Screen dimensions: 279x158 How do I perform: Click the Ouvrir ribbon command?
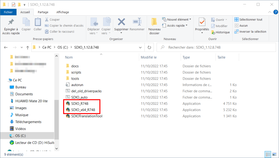point(219,20)
